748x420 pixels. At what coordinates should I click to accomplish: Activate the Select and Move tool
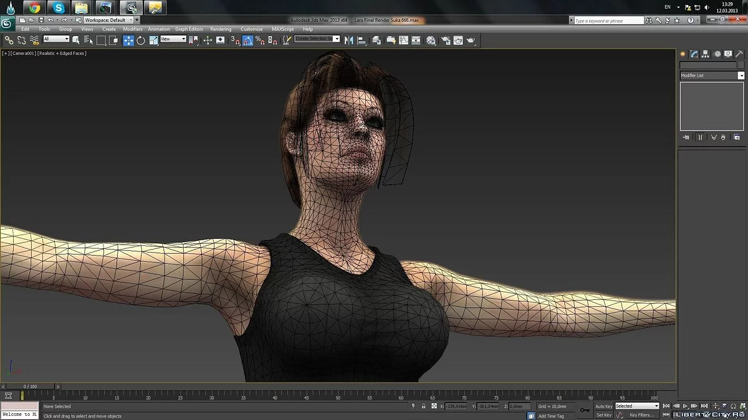128,40
